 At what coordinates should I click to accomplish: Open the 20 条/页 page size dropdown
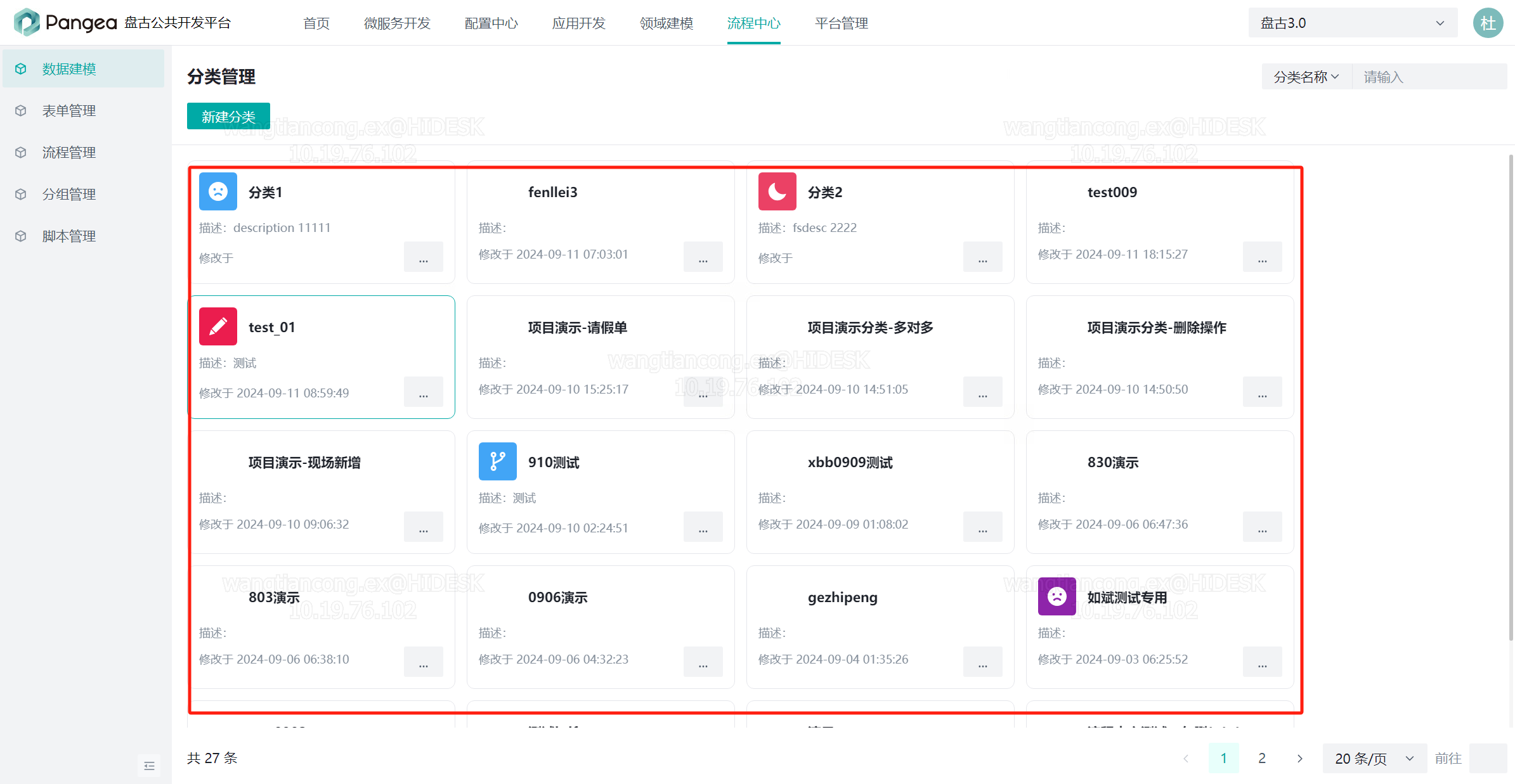1374,758
